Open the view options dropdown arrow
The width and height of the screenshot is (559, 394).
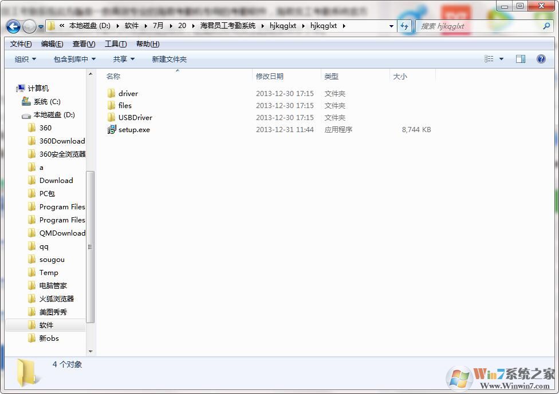501,59
